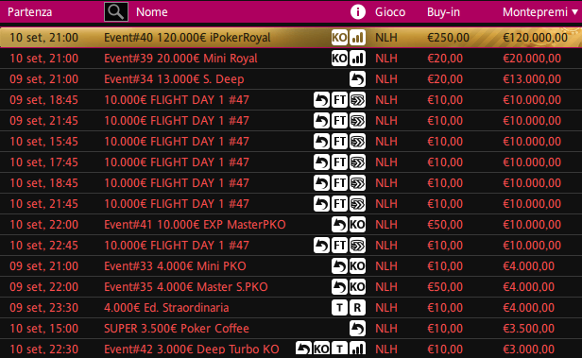
Task: Click R rebuy icon on Ed. Straordinaria row
Action: 357,308
